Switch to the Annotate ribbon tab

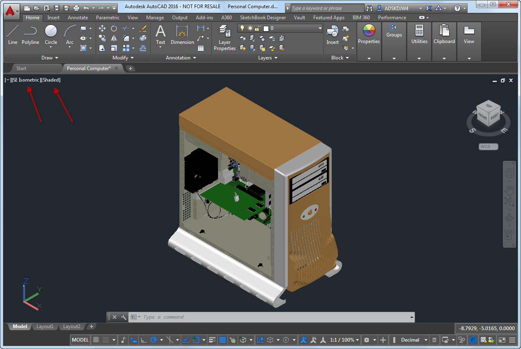coord(78,18)
